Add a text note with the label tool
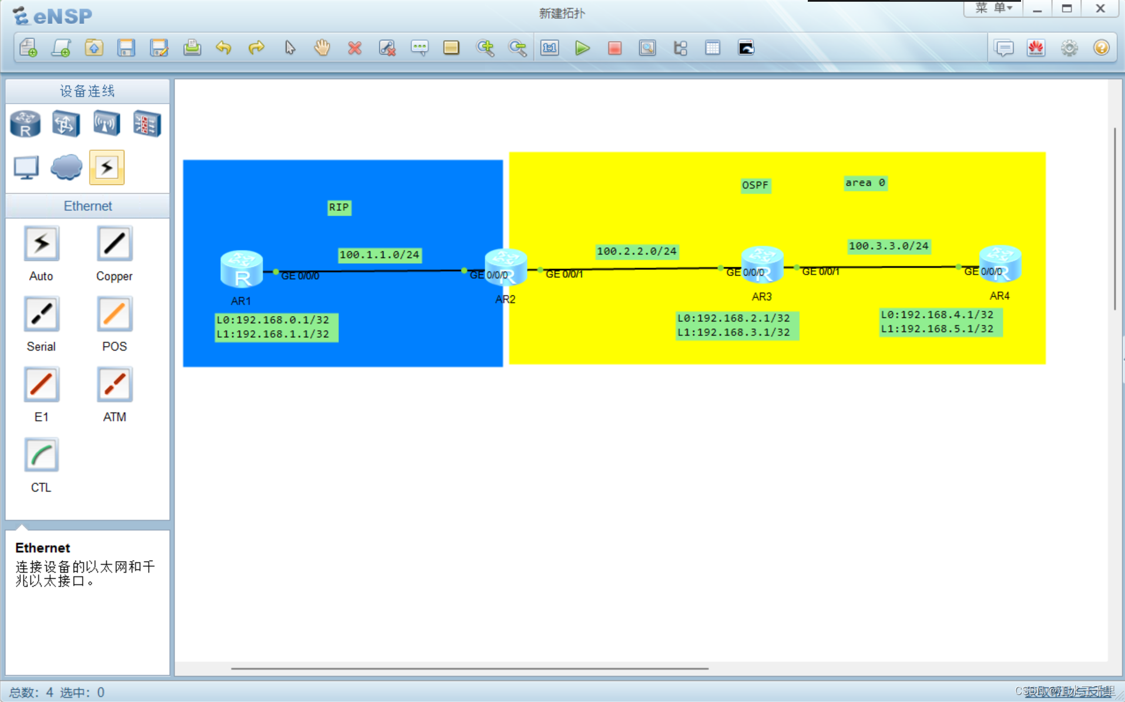 419,48
